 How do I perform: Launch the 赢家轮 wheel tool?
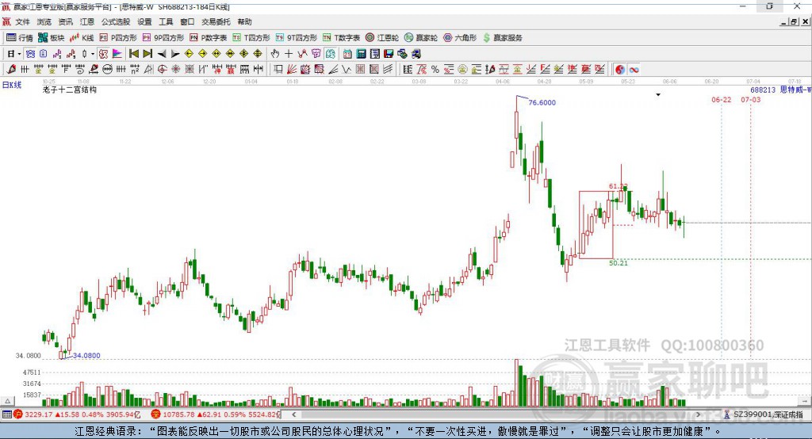coord(421,38)
